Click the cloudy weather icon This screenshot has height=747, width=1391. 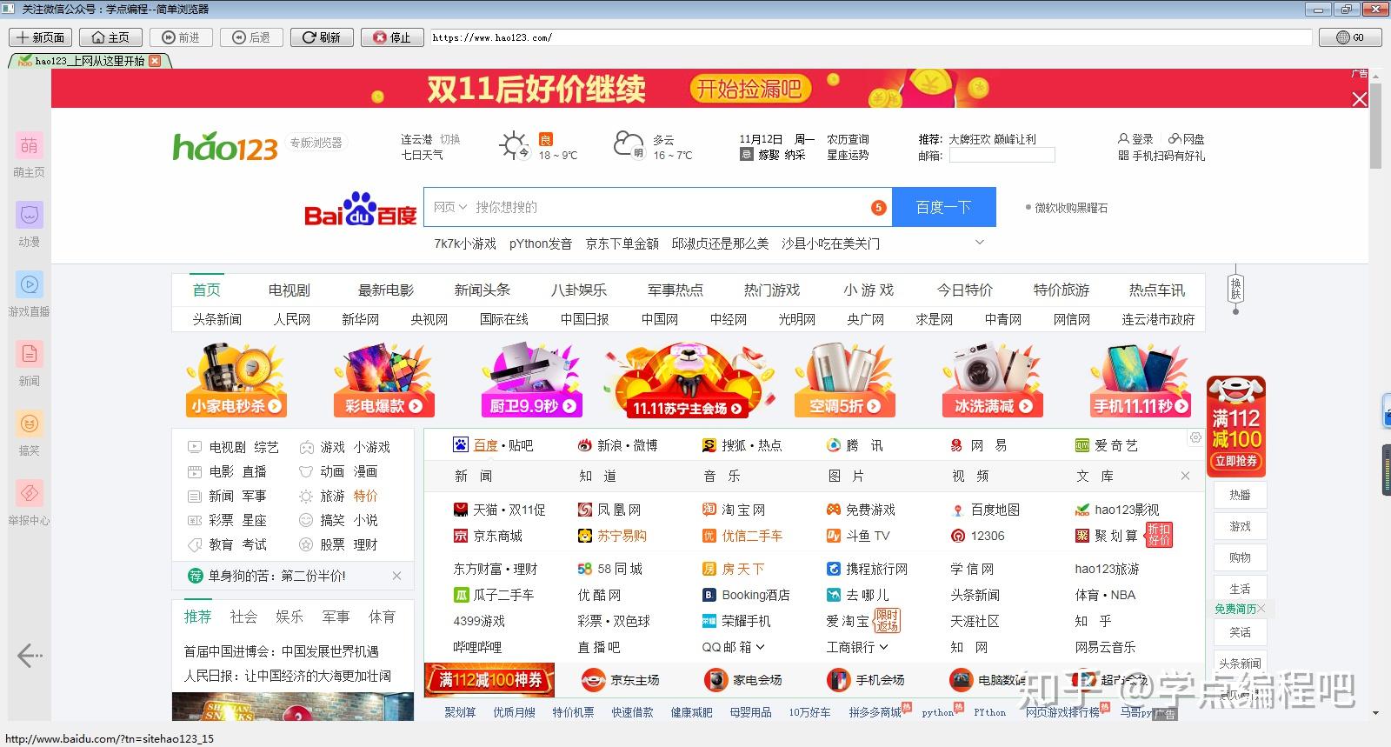(628, 143)
